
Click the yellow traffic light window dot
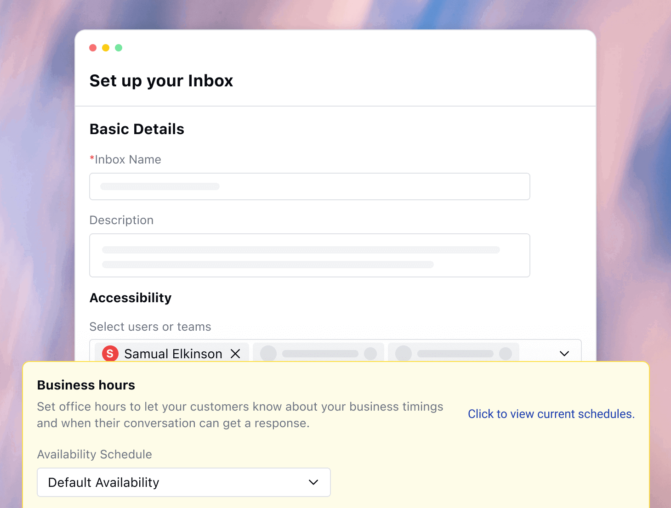(106, 47)
